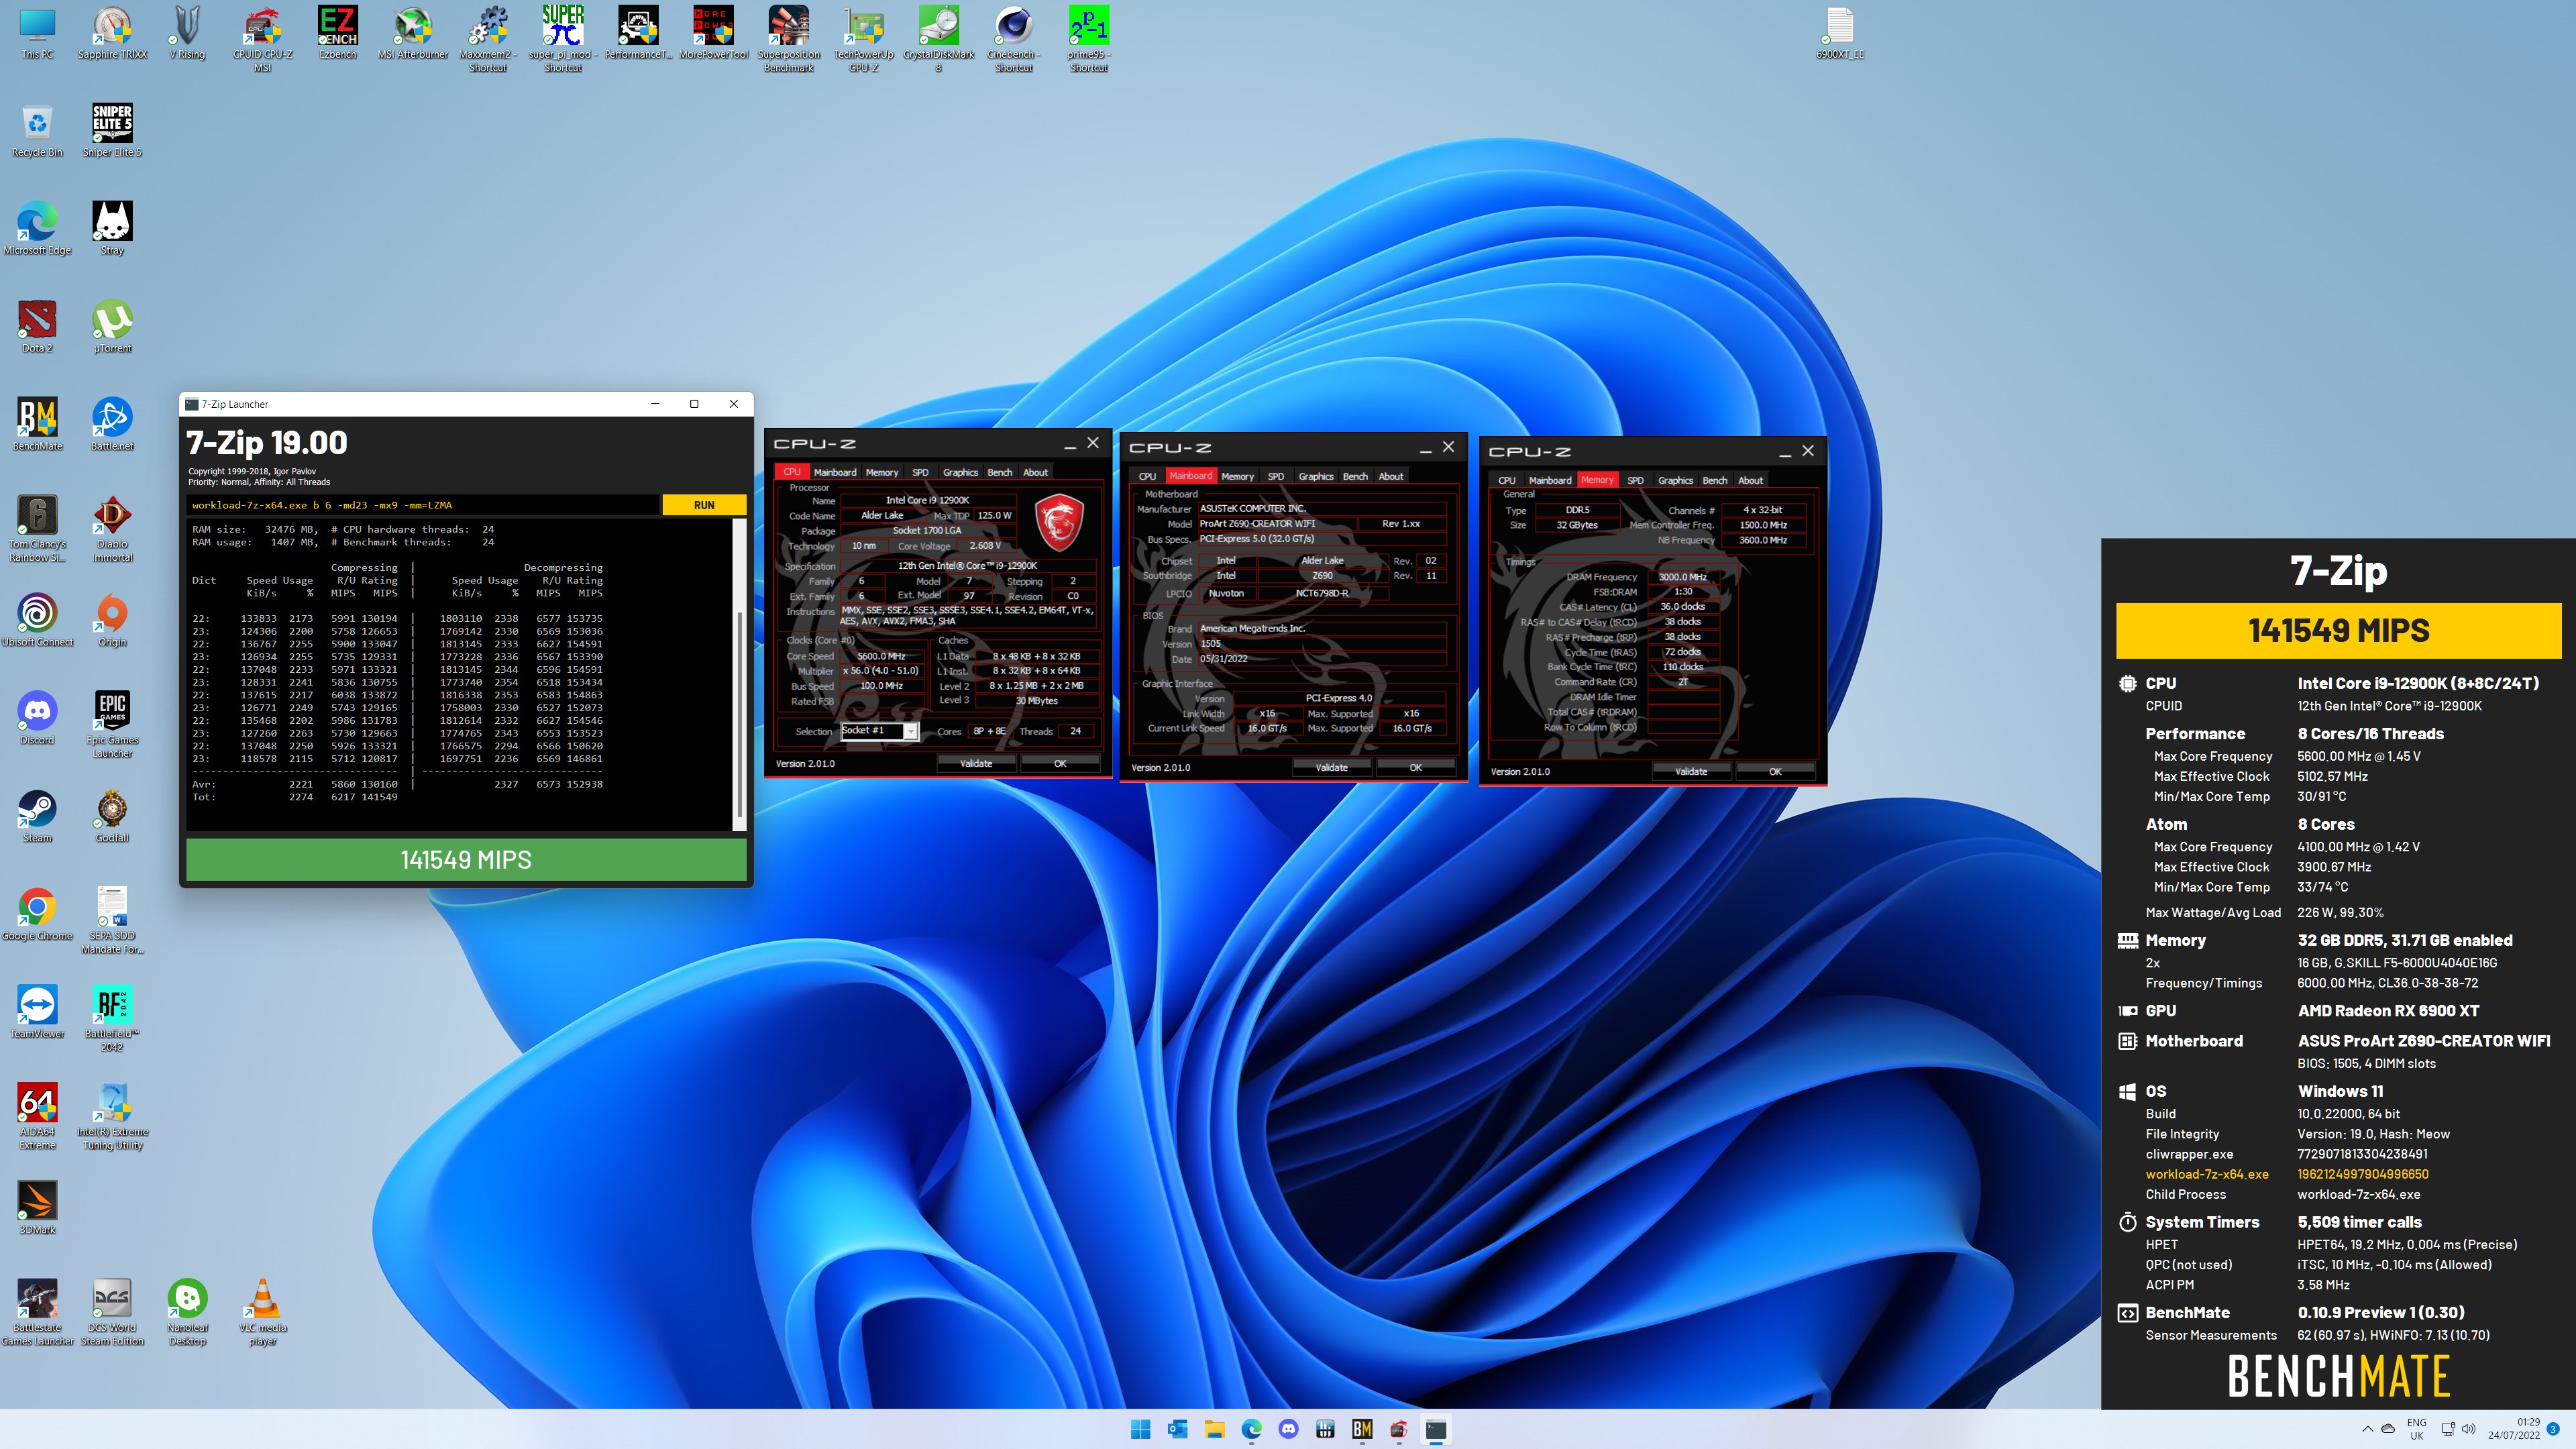Open the Sniper Elite 5 desktop icon
2576x1449 pixels.
click(x=112, y=130)
